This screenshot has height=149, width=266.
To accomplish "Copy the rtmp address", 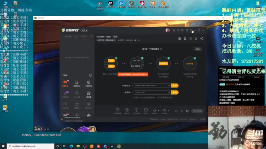I will point(175,85).
